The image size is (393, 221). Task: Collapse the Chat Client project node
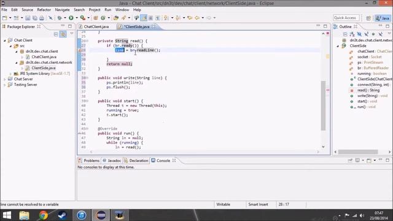coord(4,41)
